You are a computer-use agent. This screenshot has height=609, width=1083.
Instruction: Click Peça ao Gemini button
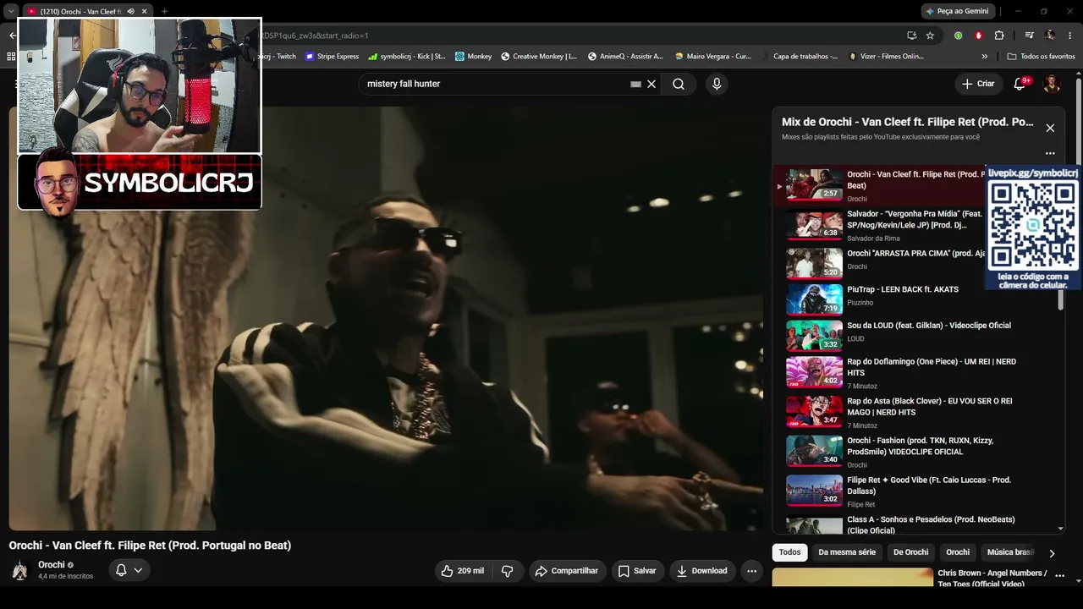click(x=957, y=11)
